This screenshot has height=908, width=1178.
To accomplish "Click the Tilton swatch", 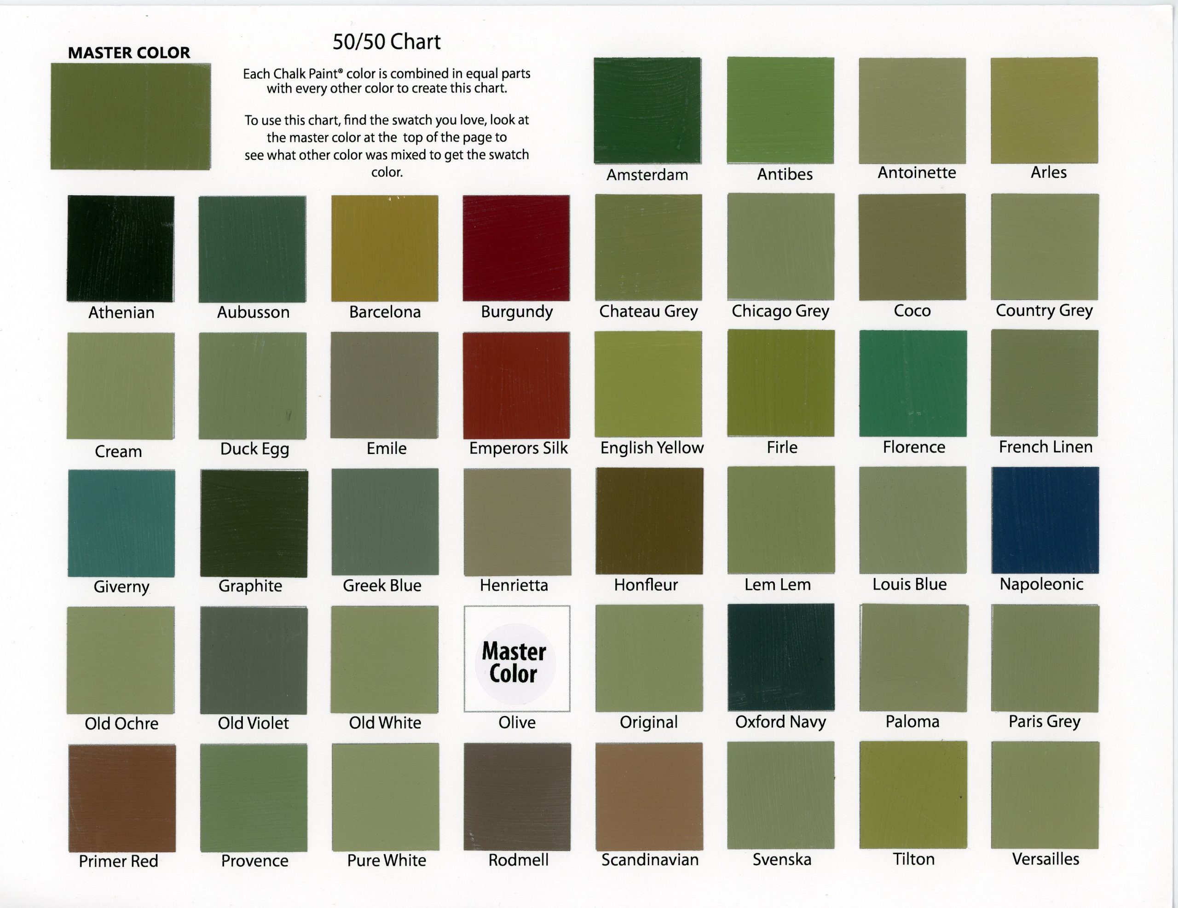I will pyautogui.click(x=913, y=795).
